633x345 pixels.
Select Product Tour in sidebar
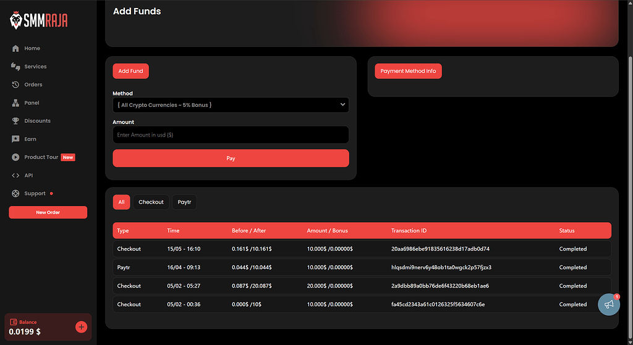[41, 157]
